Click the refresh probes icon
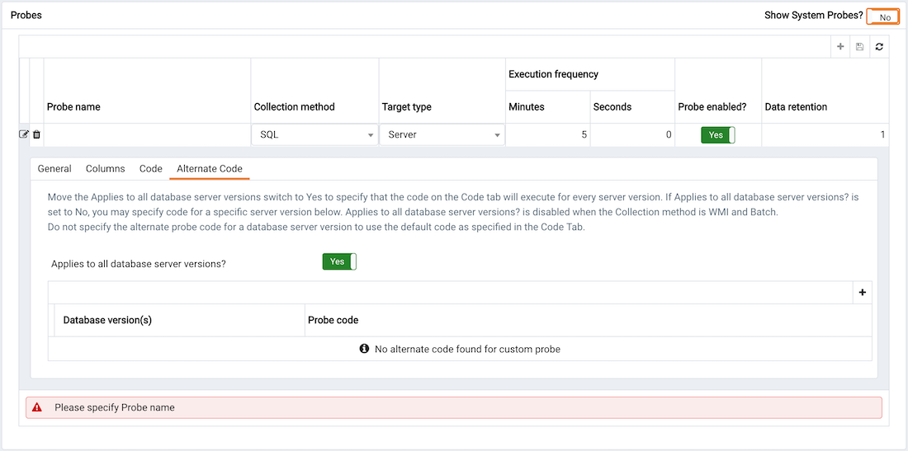The height and width of the screenshot is (451, 908). [x=879, y=47]
